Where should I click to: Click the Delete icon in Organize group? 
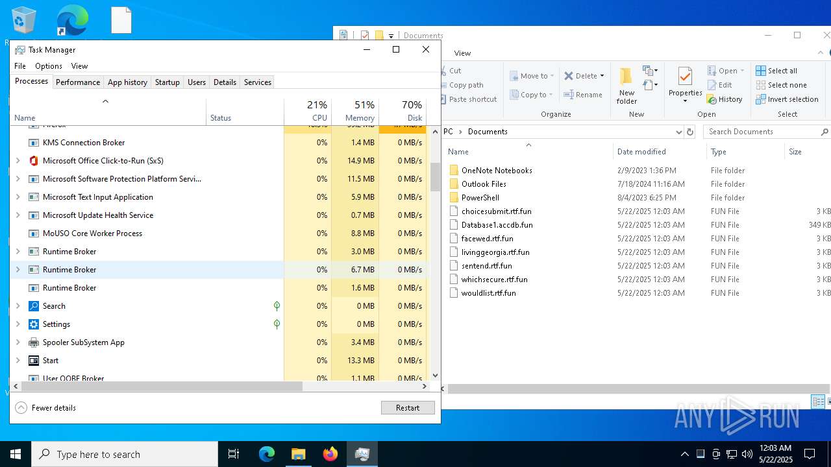pyautogui.click(x=569, y=76)
